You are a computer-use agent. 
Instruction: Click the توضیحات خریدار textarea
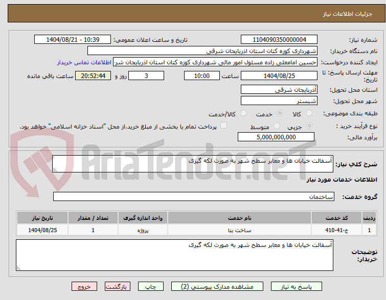(174, 255)
